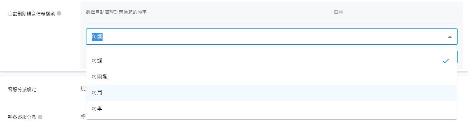Click the empty middle of the frequency combo box
This screenshot has height=123, width=468.
tap(268, 37)
